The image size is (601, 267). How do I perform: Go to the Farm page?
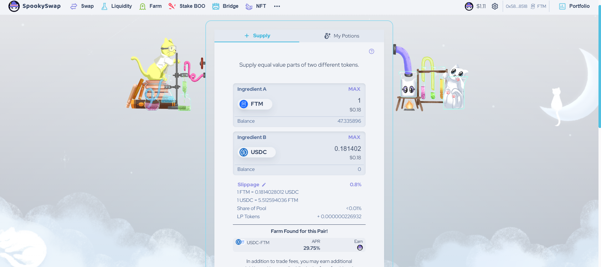pyautogui.click(x=150, y=6)
